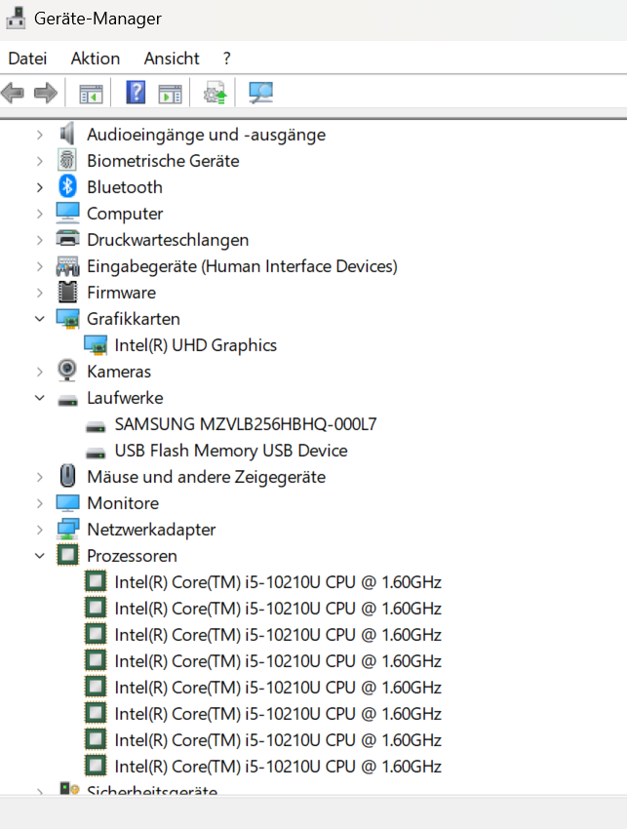This screenshot has height=829, width=627.
Task: Click the network icon beside Netzwerkadapter
Action: [x=67, y=530]
